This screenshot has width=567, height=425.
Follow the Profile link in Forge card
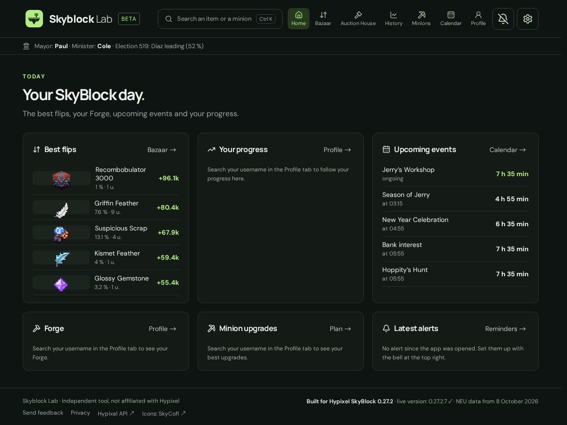point(163,329)
